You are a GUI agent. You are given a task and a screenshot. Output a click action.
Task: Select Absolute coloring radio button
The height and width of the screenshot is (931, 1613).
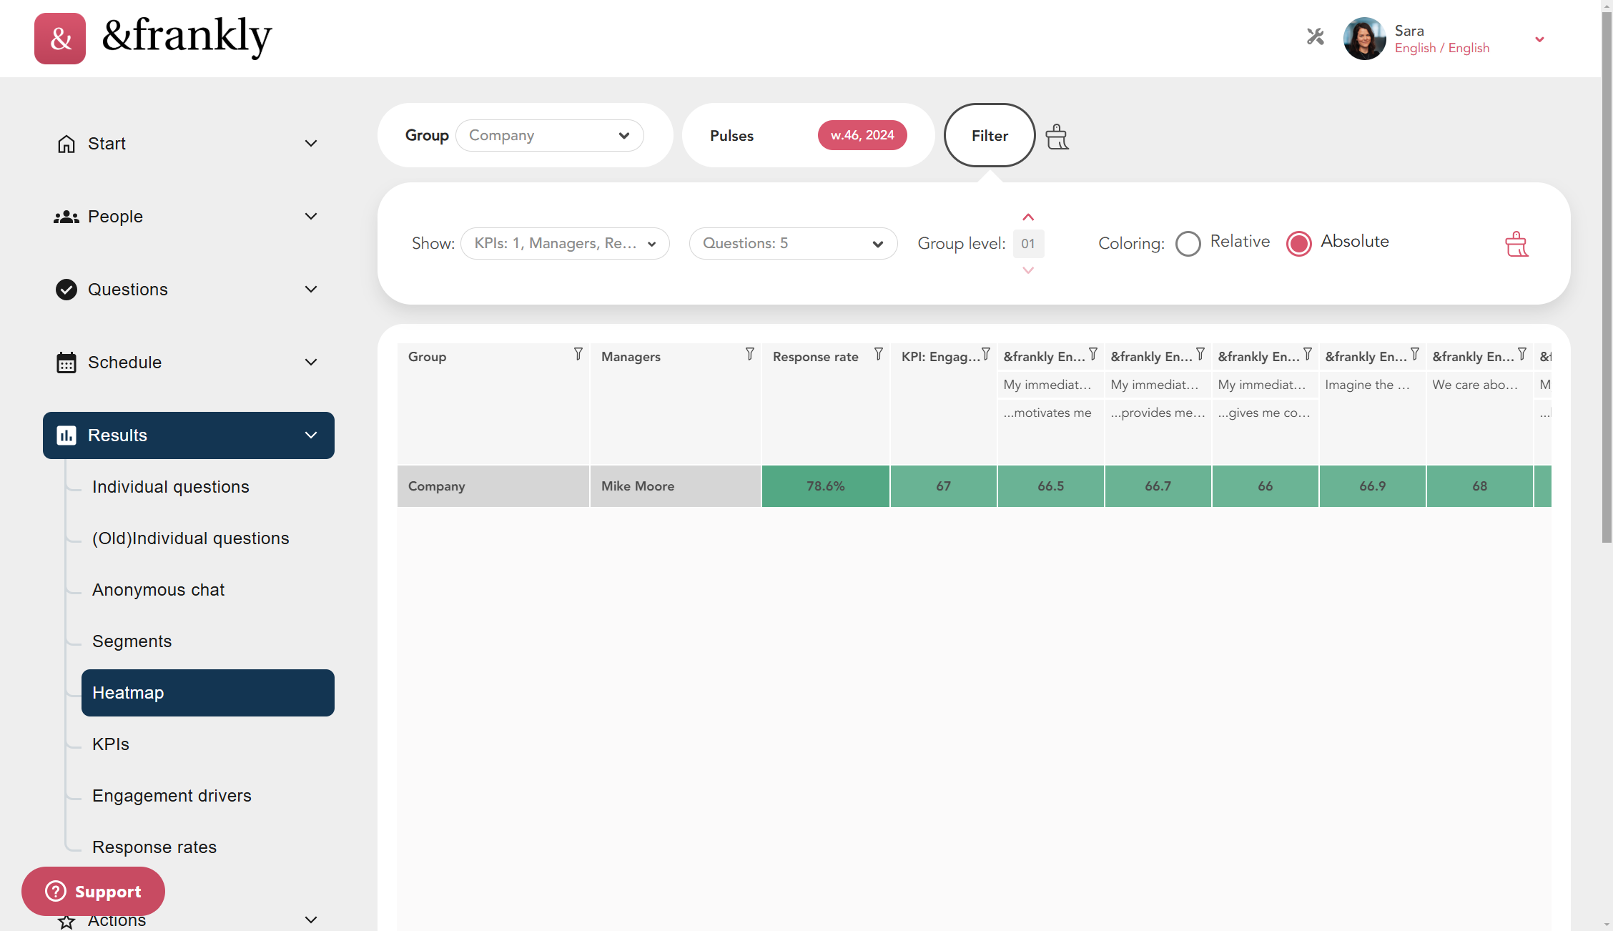(x=1299, y=244)
